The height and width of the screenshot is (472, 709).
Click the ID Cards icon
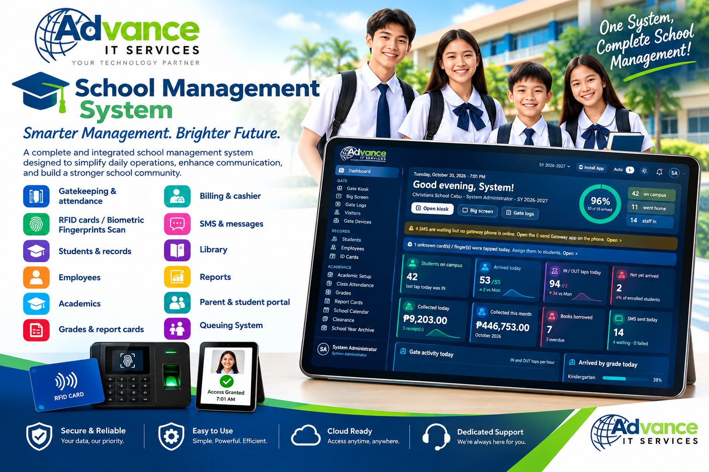click(332, 256)
